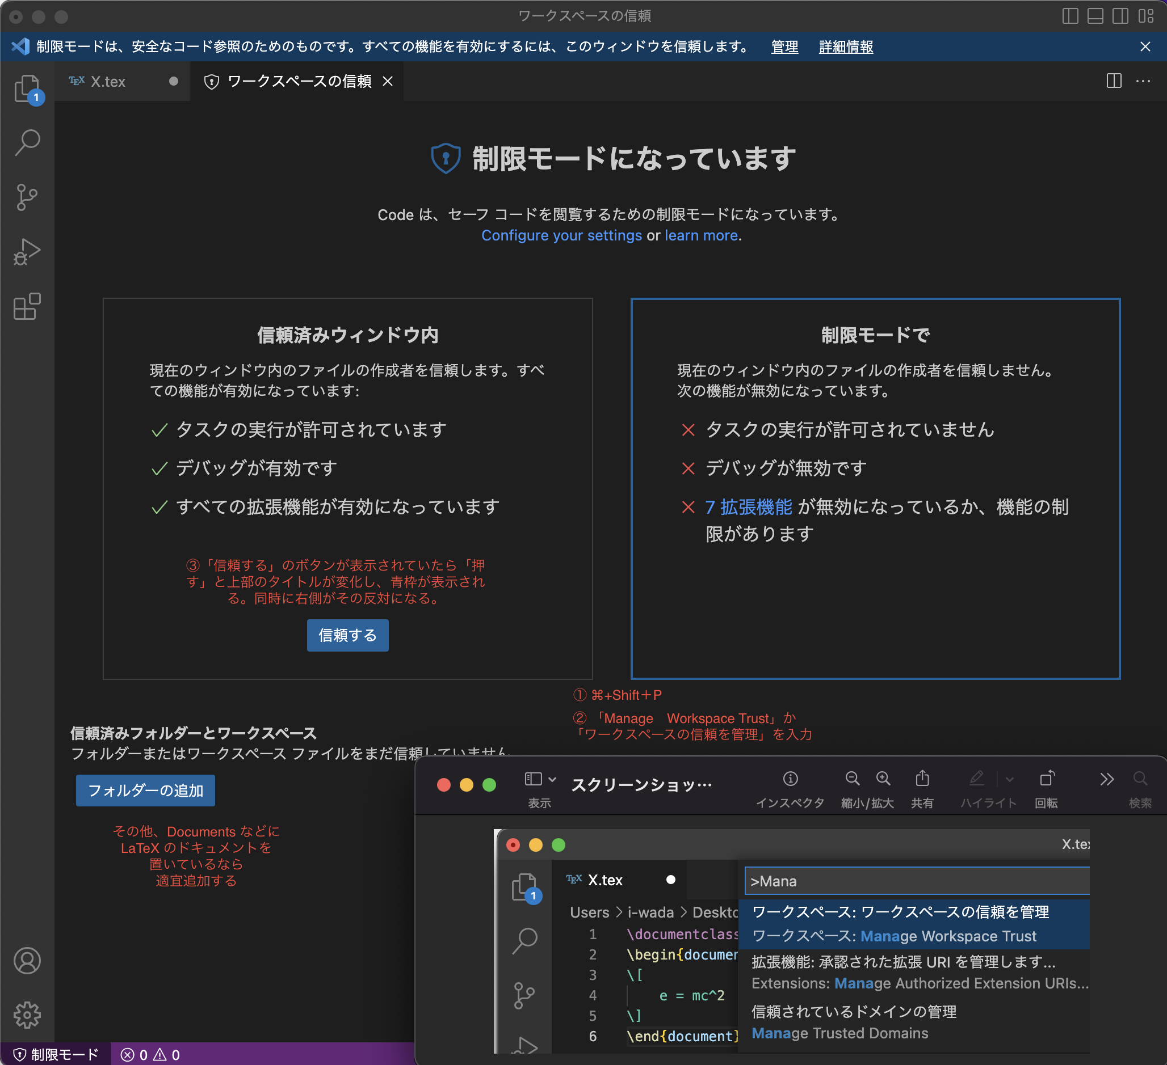Click the 管理 link in banner
1167x1065 pixels.
784,47
